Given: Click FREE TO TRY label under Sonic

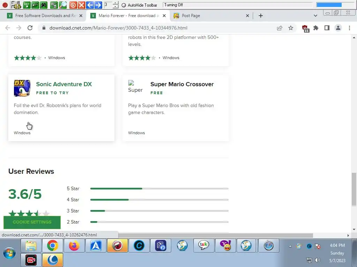Looking at the screenshot, I should pyautogui.click(x=52, y=93).
